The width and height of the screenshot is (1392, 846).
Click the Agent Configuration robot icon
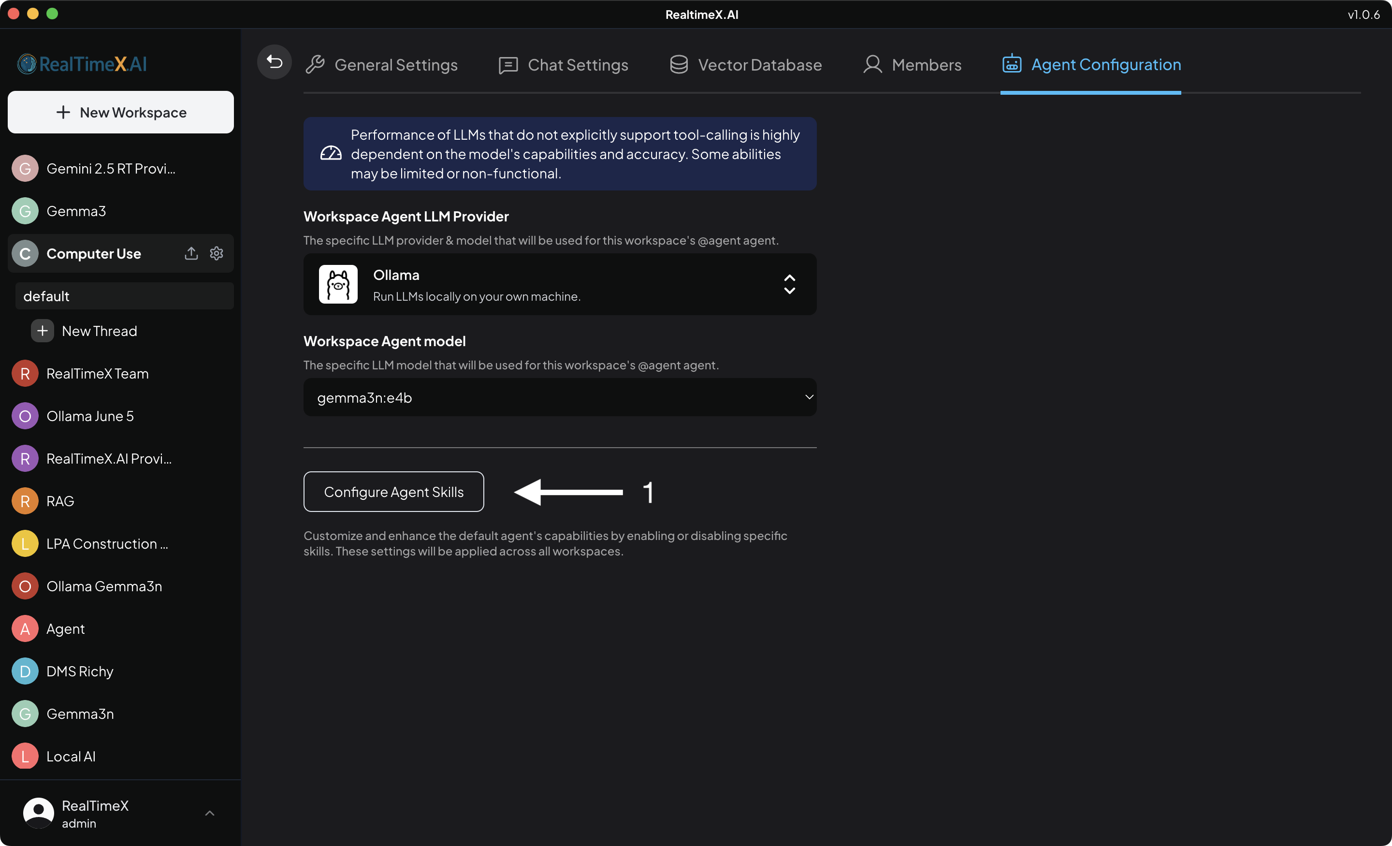pyautogui.click(x=1011, y=64)
